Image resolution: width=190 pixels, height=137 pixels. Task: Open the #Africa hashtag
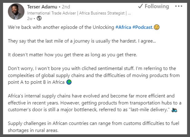pos(123,27)
